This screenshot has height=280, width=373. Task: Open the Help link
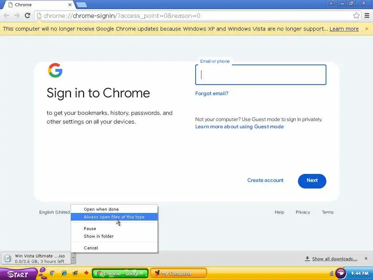(279, 212)
